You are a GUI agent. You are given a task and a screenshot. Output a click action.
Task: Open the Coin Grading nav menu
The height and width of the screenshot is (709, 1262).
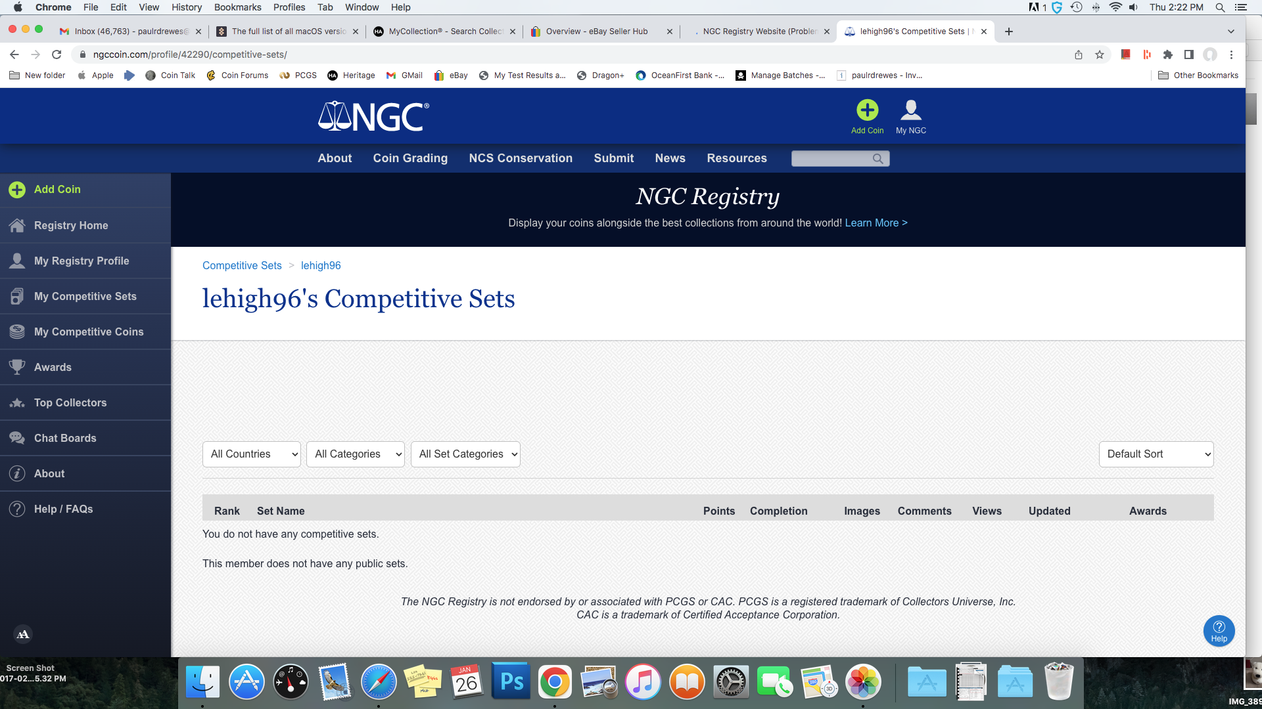pyautogui.click(x=410, y=158)
